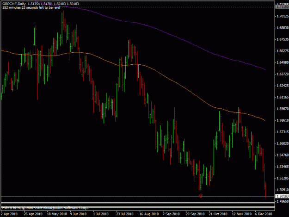Click the '552 minutes 22 seconds left to bar end' label

point(31,8)
